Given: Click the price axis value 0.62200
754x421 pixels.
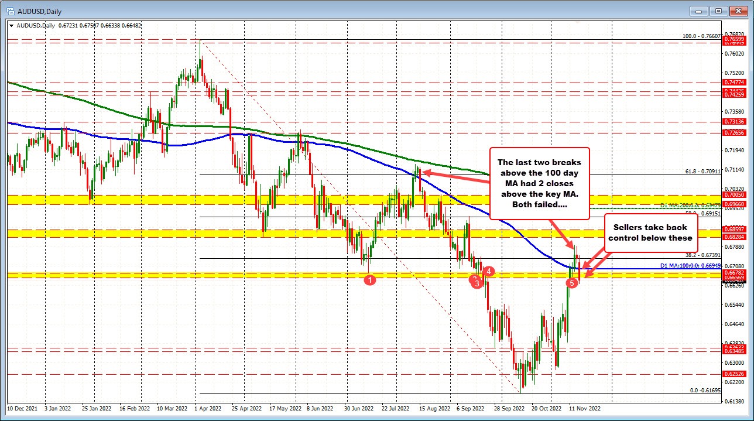Looking at the screenshot, I should 735,382.
